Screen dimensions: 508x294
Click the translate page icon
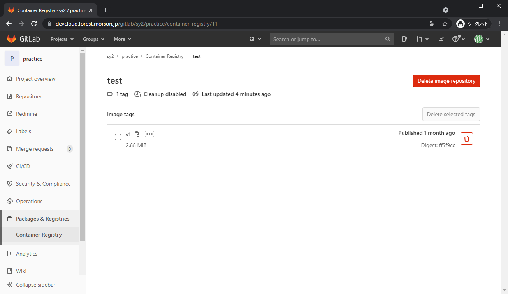tap(432, 24)
